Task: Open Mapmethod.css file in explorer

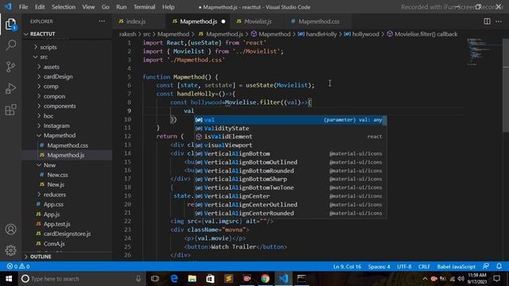Action: pos(68,145)
